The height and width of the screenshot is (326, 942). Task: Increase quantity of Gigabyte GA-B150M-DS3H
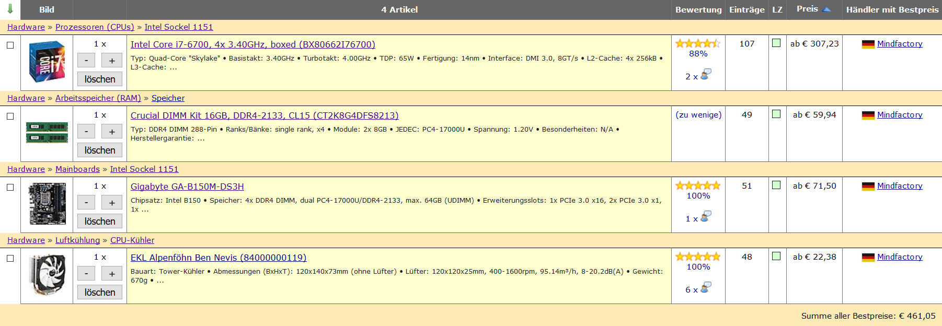pyautogui.click(x=112, y=203)
